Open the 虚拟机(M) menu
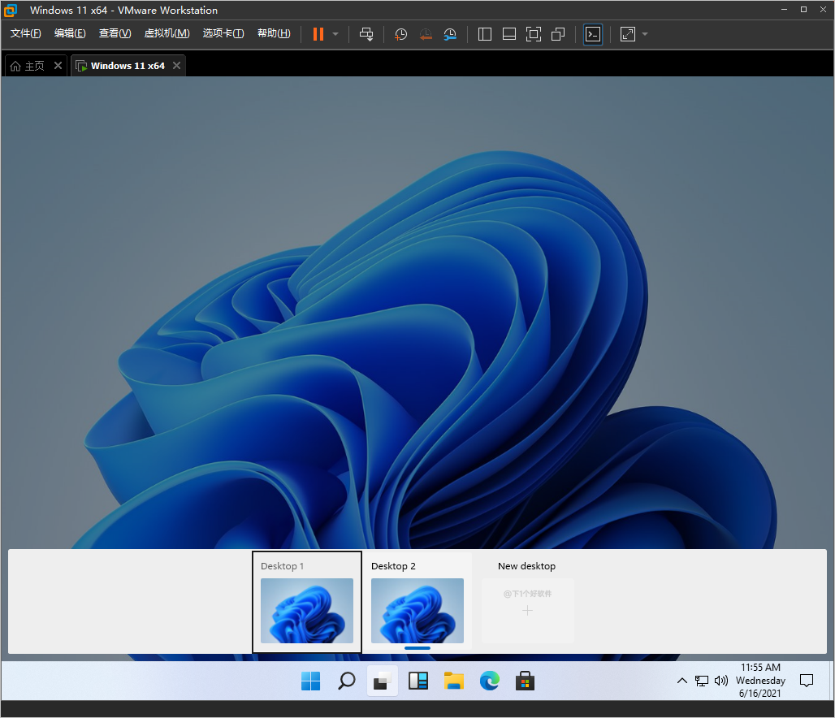 click(167, 33)
